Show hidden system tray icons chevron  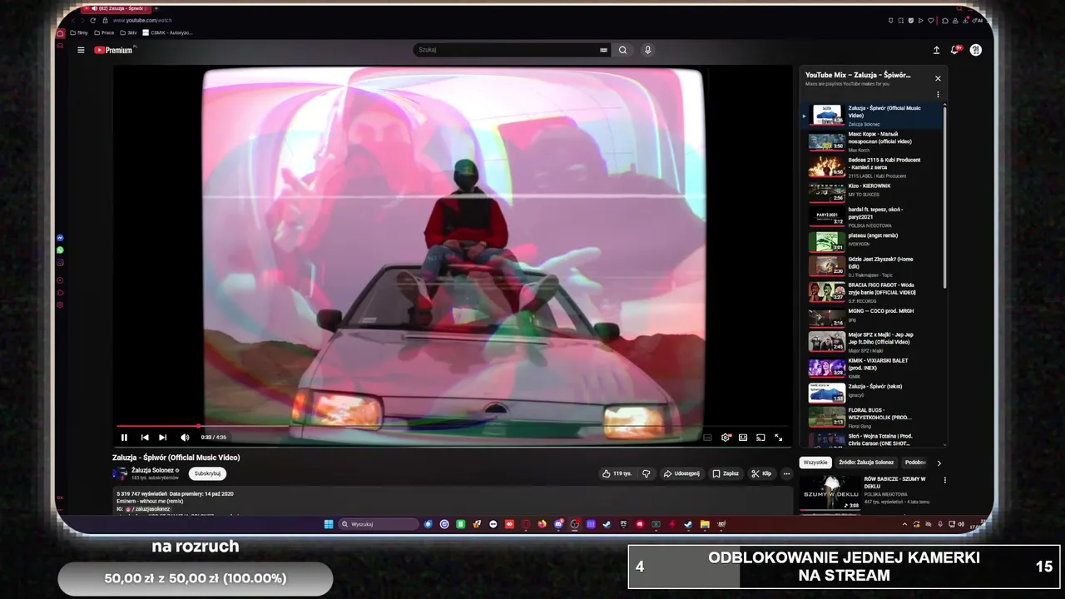(x=904, y=524)
